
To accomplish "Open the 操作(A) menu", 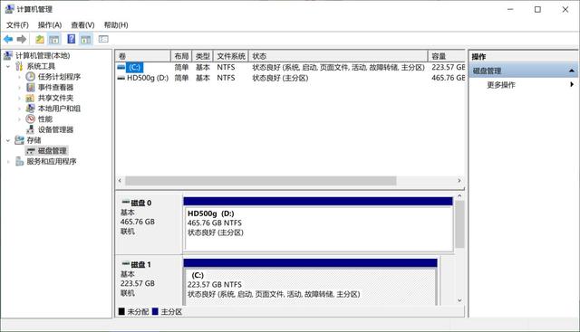I will (x=50, y=24).
